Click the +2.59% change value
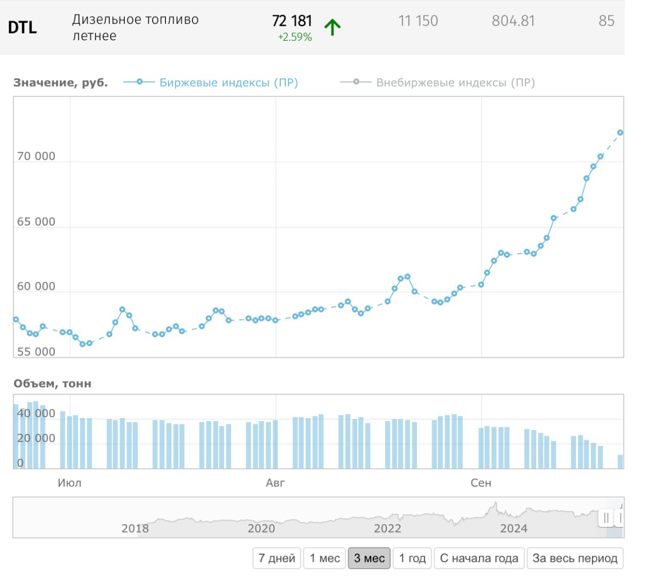 pyautogui.click(x=295, y=37)
